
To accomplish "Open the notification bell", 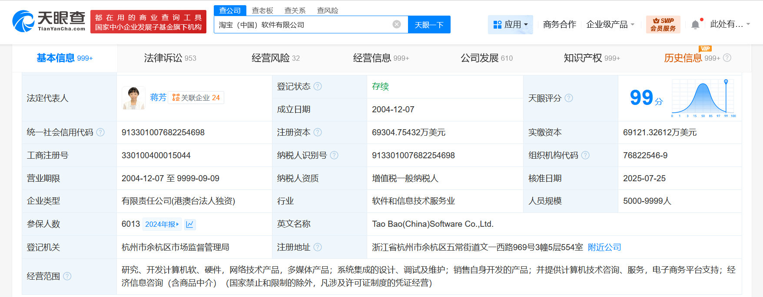I will click(x=695, y=24).
